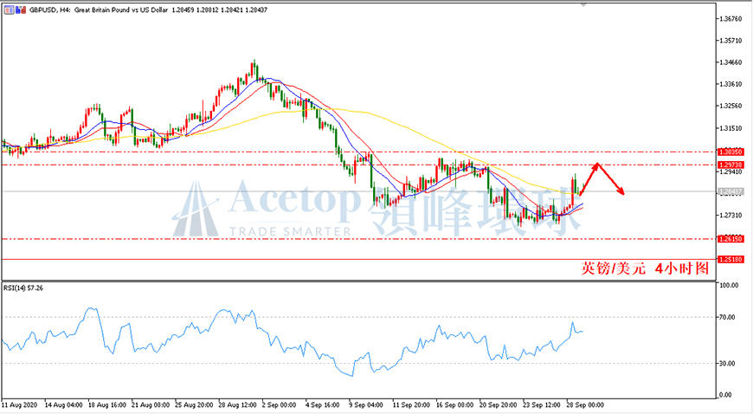Click the red Chinese 4-hour chart caption
Viewport: 753px width, 414px height.
point(645,268)
